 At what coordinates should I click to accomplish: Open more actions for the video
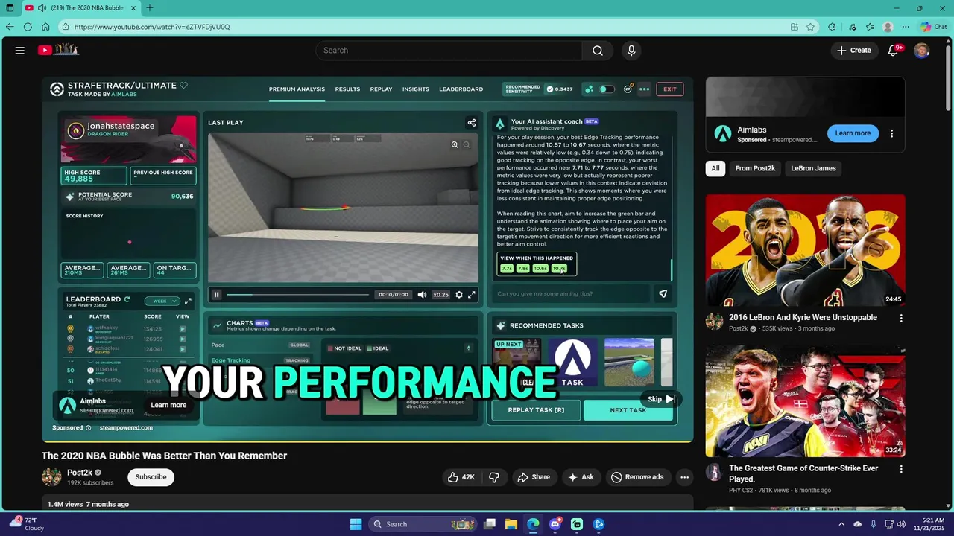click(x=684, y=477)
